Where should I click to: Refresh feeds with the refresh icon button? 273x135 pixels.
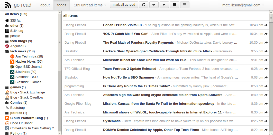click(144, 5)
